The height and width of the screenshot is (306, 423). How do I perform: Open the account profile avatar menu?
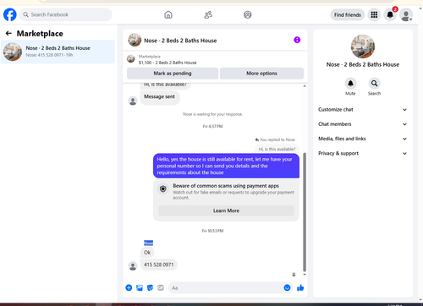tap(406, 15)
